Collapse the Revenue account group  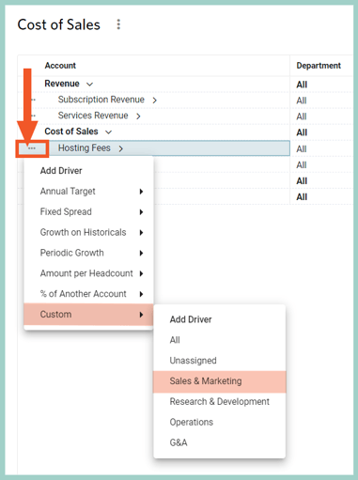(x=89, y=85)
